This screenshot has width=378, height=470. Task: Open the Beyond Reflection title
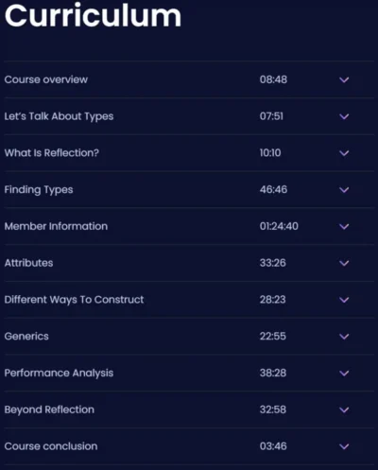49,409
